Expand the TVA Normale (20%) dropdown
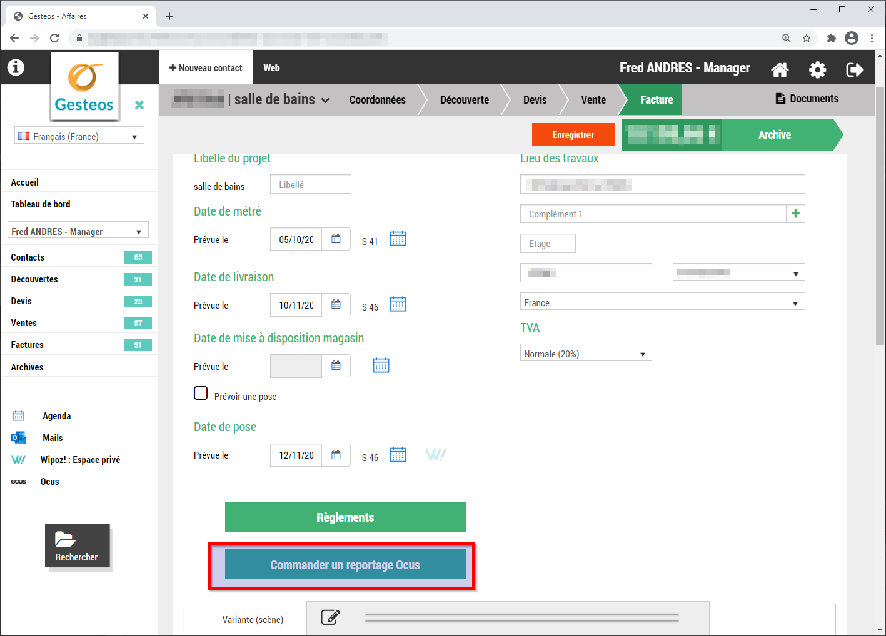The width and height of the screenshot is (886, 636). point(585,354)
